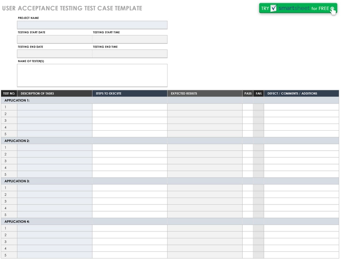The image size is (341, 260).
Task: Click Application 2 test 1 description cell
Action: click(x=55, y=147)
